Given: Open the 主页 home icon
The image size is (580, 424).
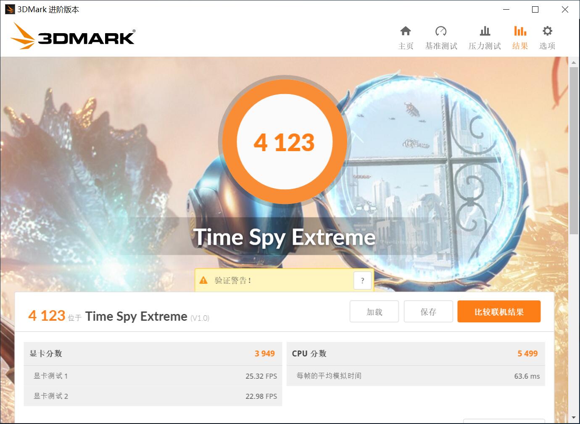Looking at the screenshot, I should (x=406, y=31).
